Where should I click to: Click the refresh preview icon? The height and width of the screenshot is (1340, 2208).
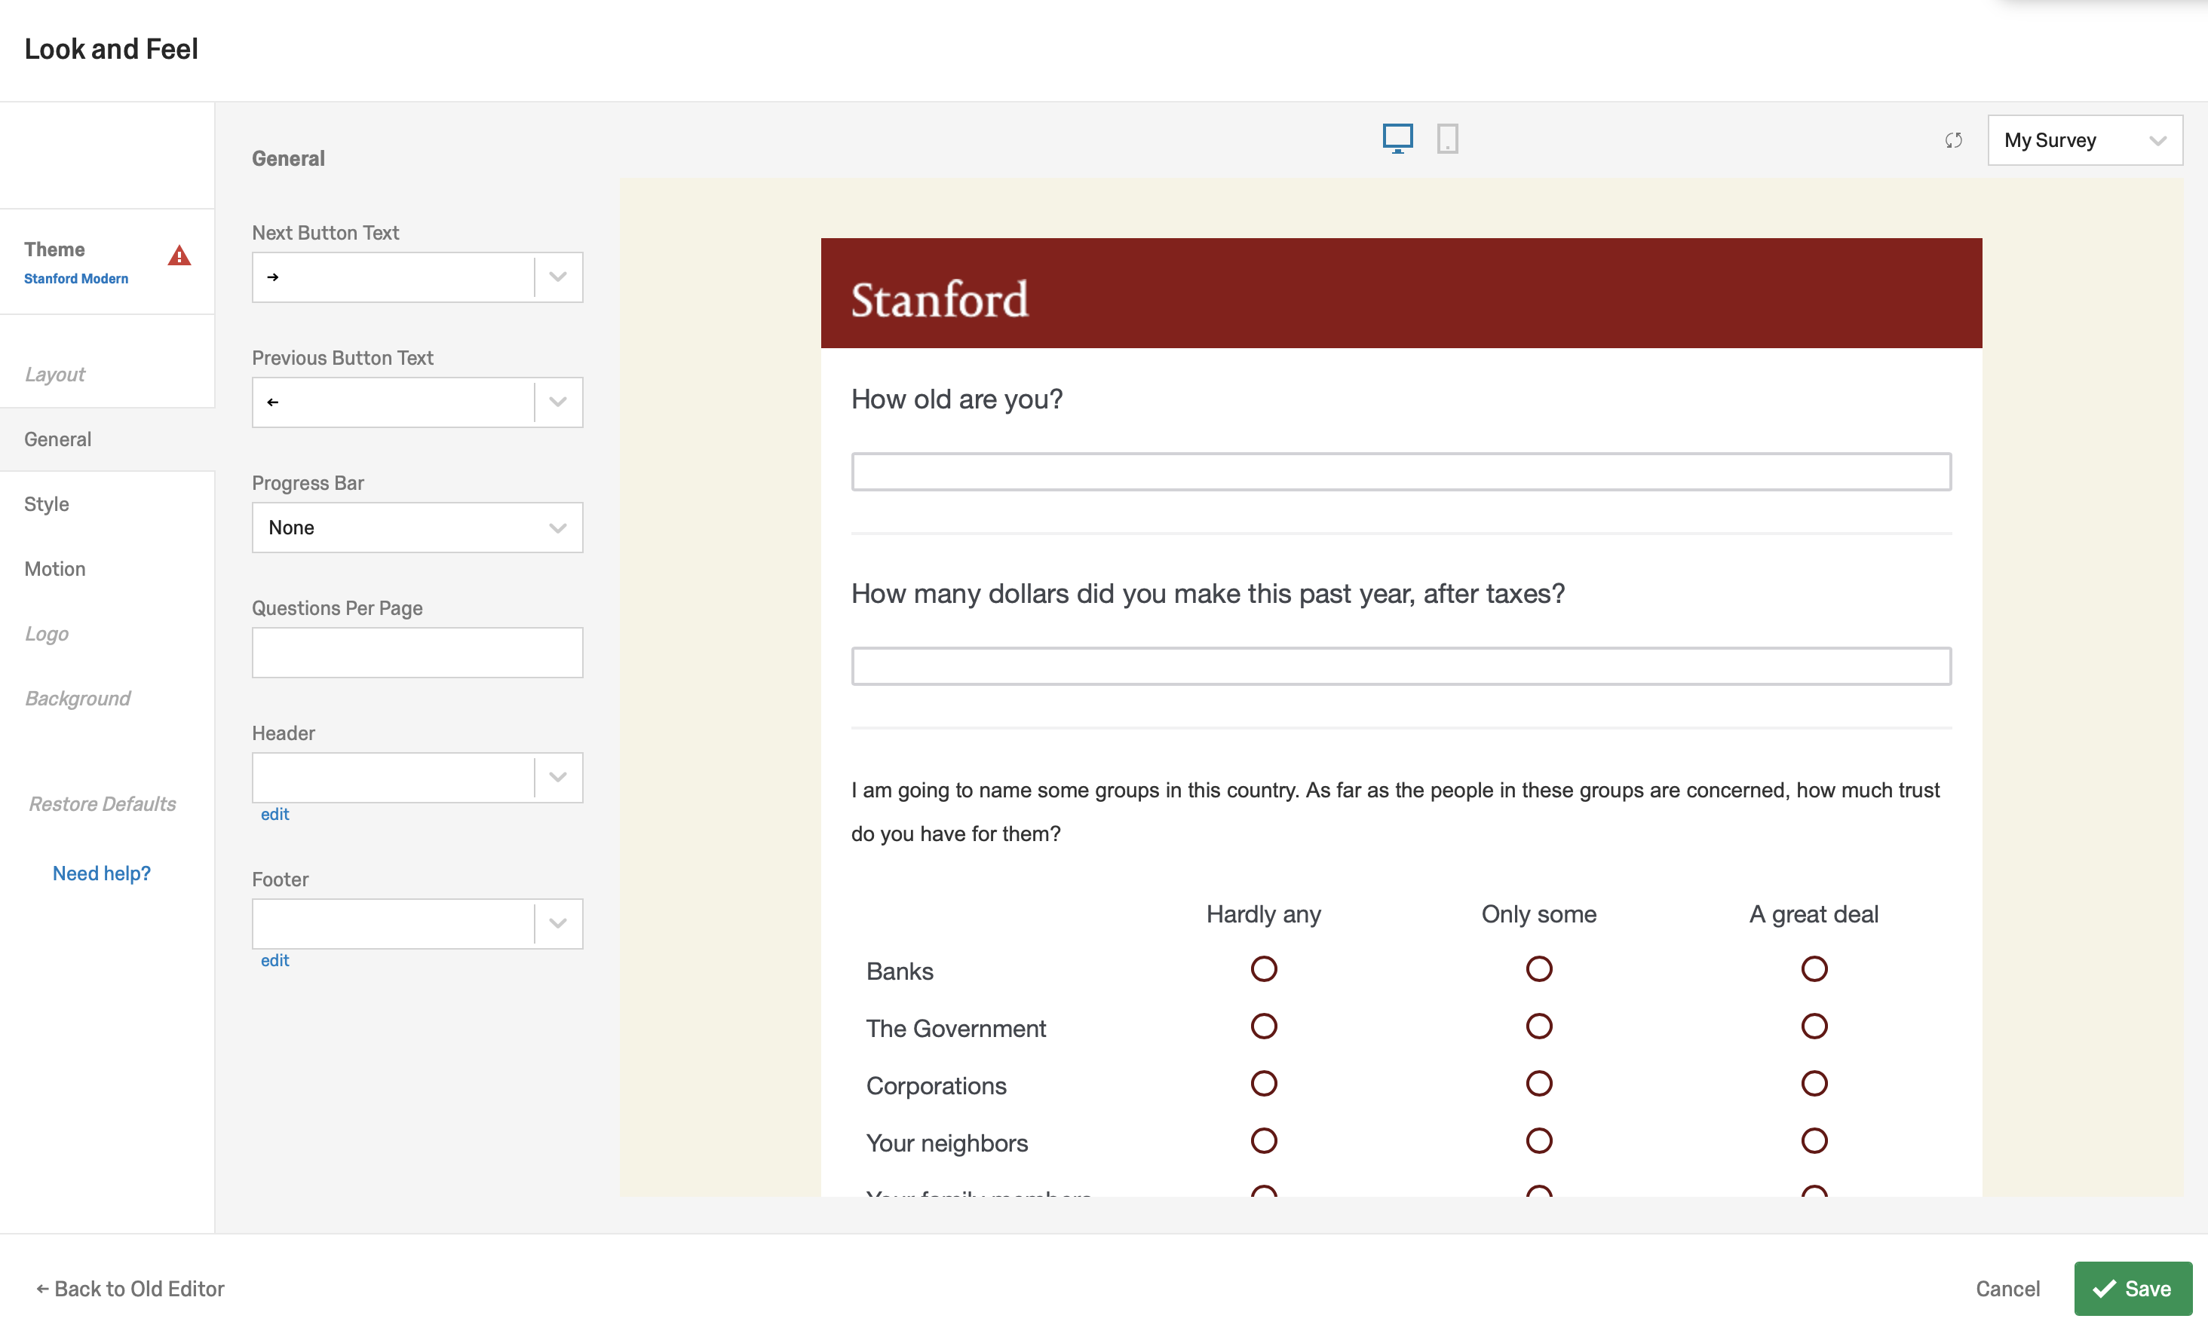(1954, 141)
